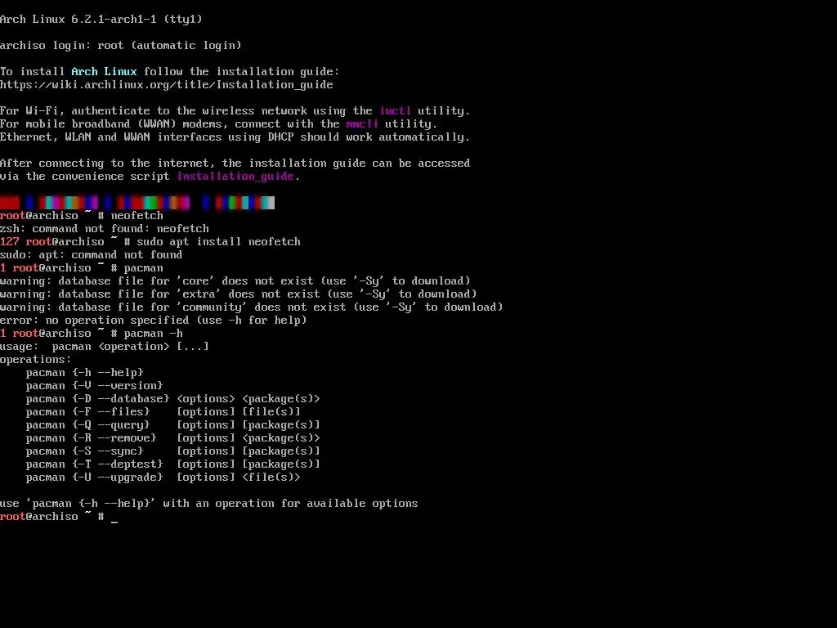The height and width of the screenshot is (628, 837).
Task: Click 'sudo: apt: command not found' output
Action: (x=91, y=255)
